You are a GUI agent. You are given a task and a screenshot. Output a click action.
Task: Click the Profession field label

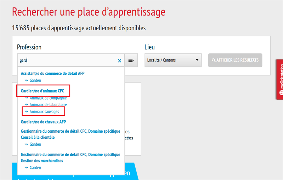[29, 47]
